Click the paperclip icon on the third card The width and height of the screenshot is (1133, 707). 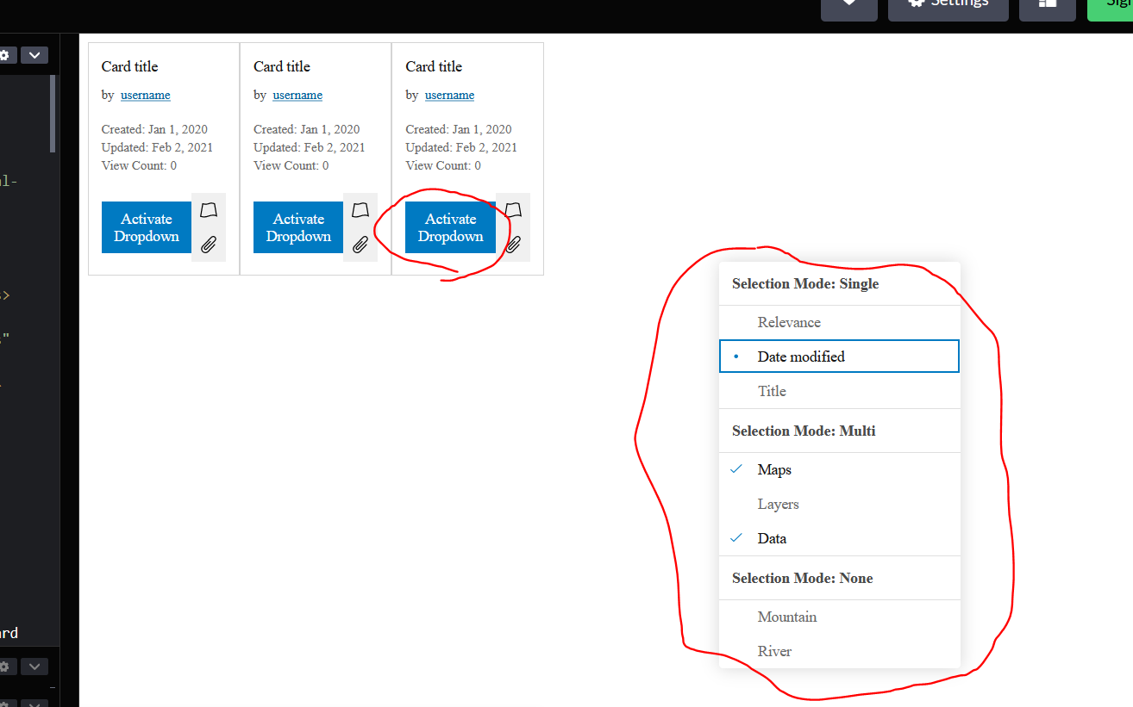pyautogui.click(x=512, y=245)
